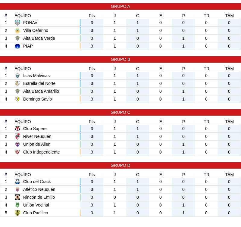Click the Club Sapere team logo
Image resolution: width=241 pixels, height=227 pixels.
[17, 129]
